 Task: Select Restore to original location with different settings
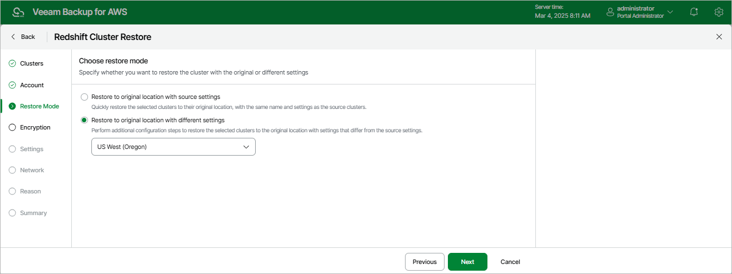point(85,120)
